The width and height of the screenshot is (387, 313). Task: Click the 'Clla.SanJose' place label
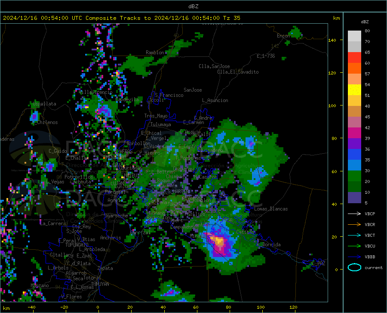(x=214, y=66)
